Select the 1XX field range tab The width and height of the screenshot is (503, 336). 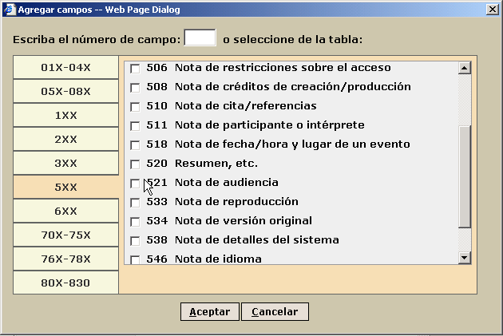click(65, 116)
